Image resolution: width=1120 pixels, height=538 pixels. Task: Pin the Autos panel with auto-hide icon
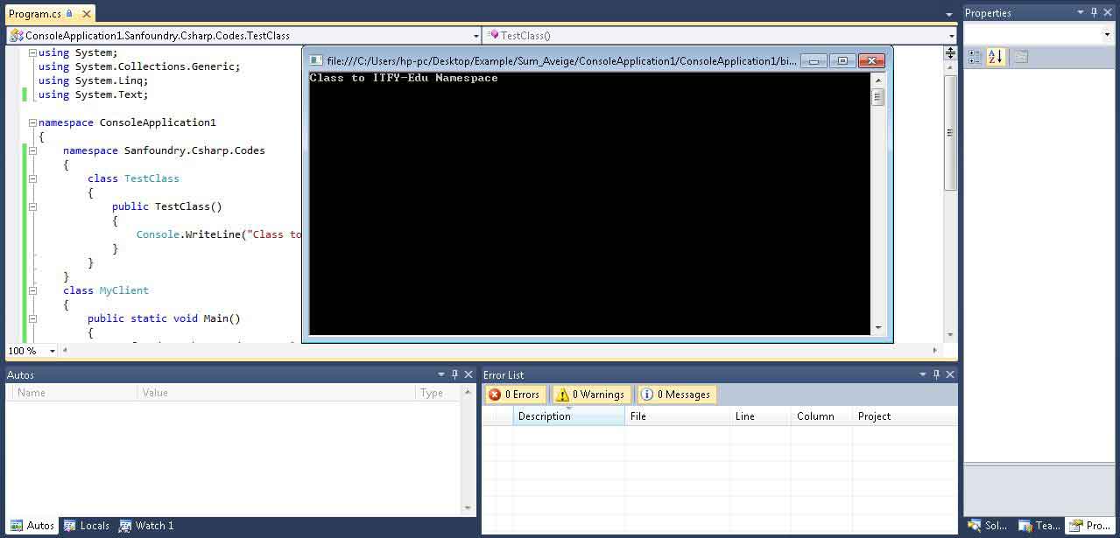pyautogui.click(x=454, y=374)
